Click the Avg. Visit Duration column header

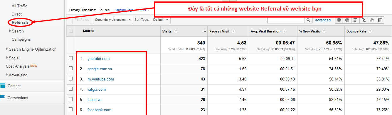pyautogui.click(x=266, y=31)
